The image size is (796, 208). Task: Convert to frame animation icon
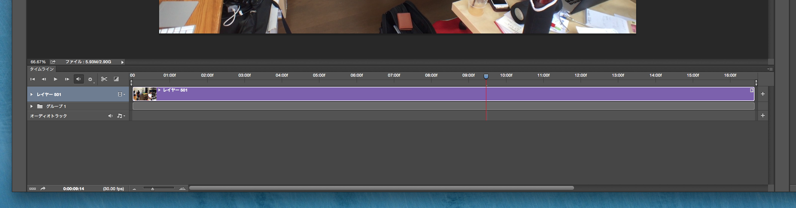pyautogui.click(x=32, y=189)
